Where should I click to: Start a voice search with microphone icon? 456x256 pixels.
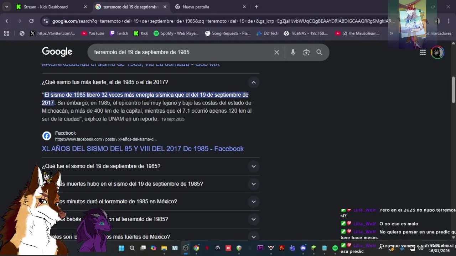293,52
